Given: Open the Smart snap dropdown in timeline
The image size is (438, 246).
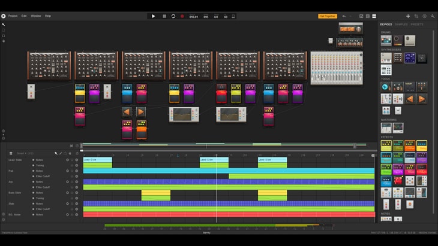Looking at the screenshot, I should click(21, 153).
